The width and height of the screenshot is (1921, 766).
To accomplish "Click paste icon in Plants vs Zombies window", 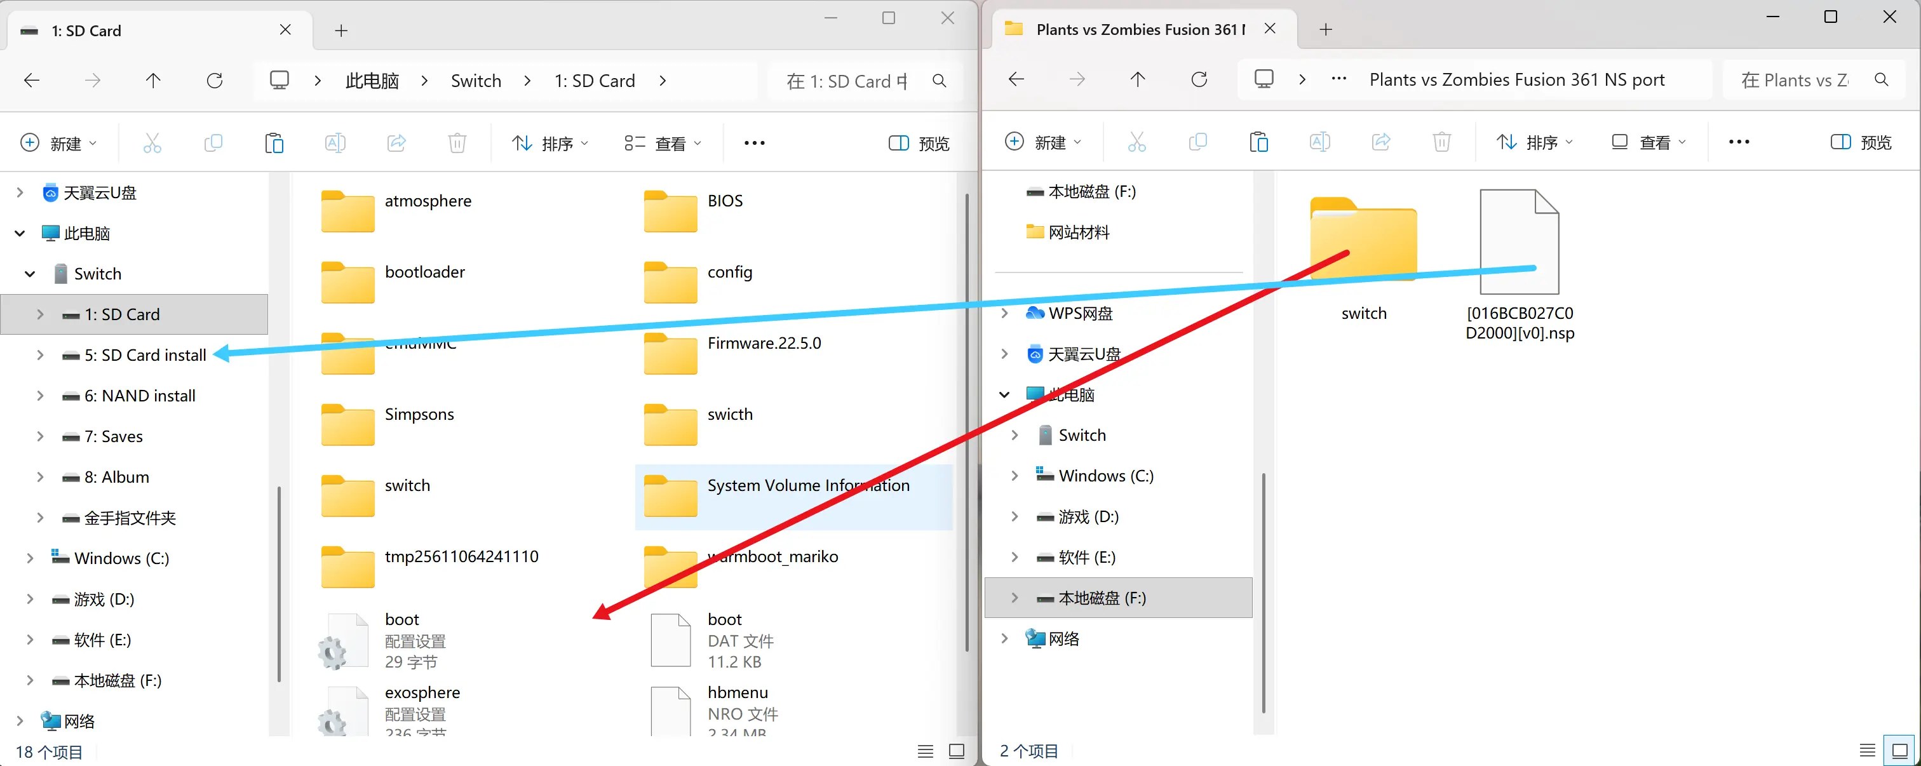I will [x=1259, y=142].
